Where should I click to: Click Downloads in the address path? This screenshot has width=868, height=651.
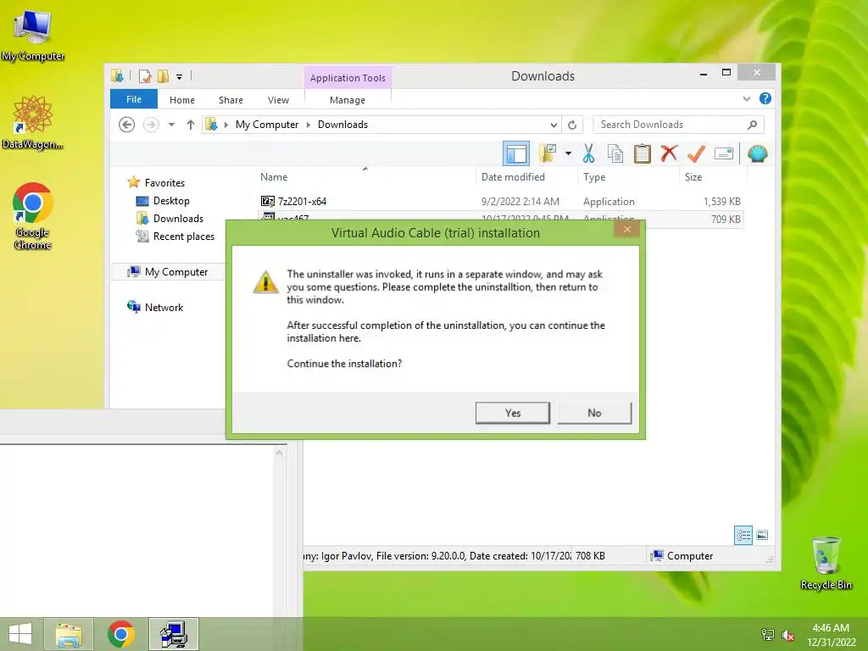(342, 125)
